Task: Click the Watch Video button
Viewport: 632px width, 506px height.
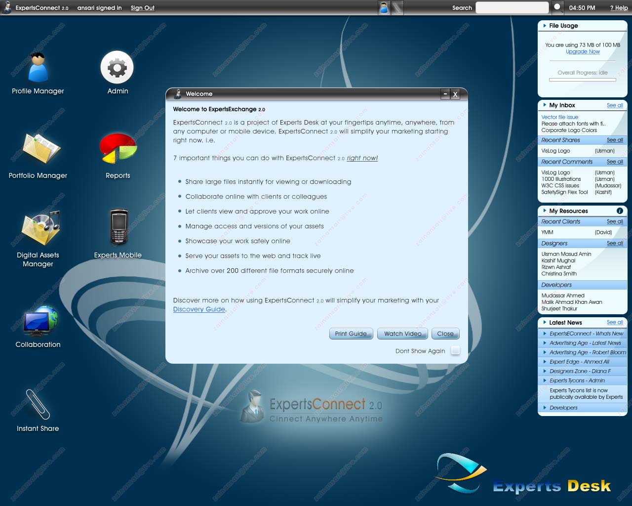Action: (402, 334)
